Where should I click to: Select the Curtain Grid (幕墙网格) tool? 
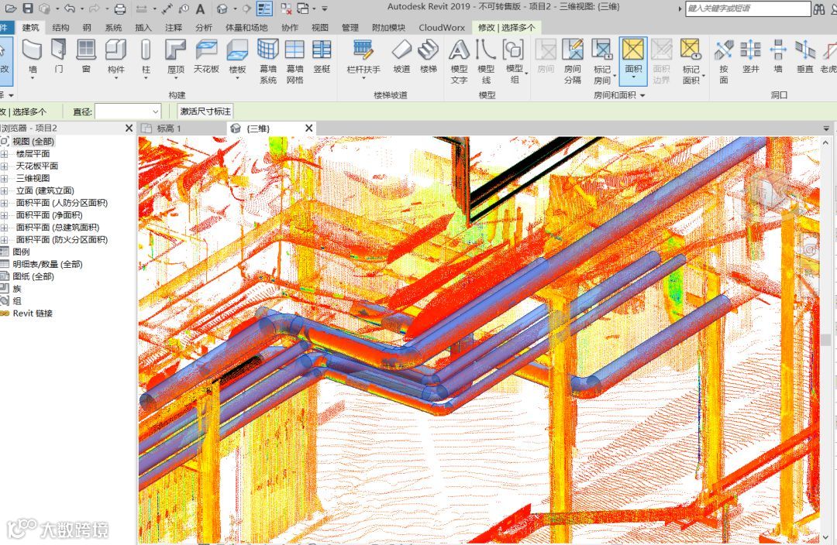[294, 61]
